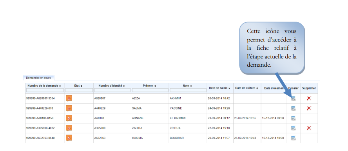The image size is (348, 151).
Task: Sort by Date de saisie column
Action: [219, 88]
